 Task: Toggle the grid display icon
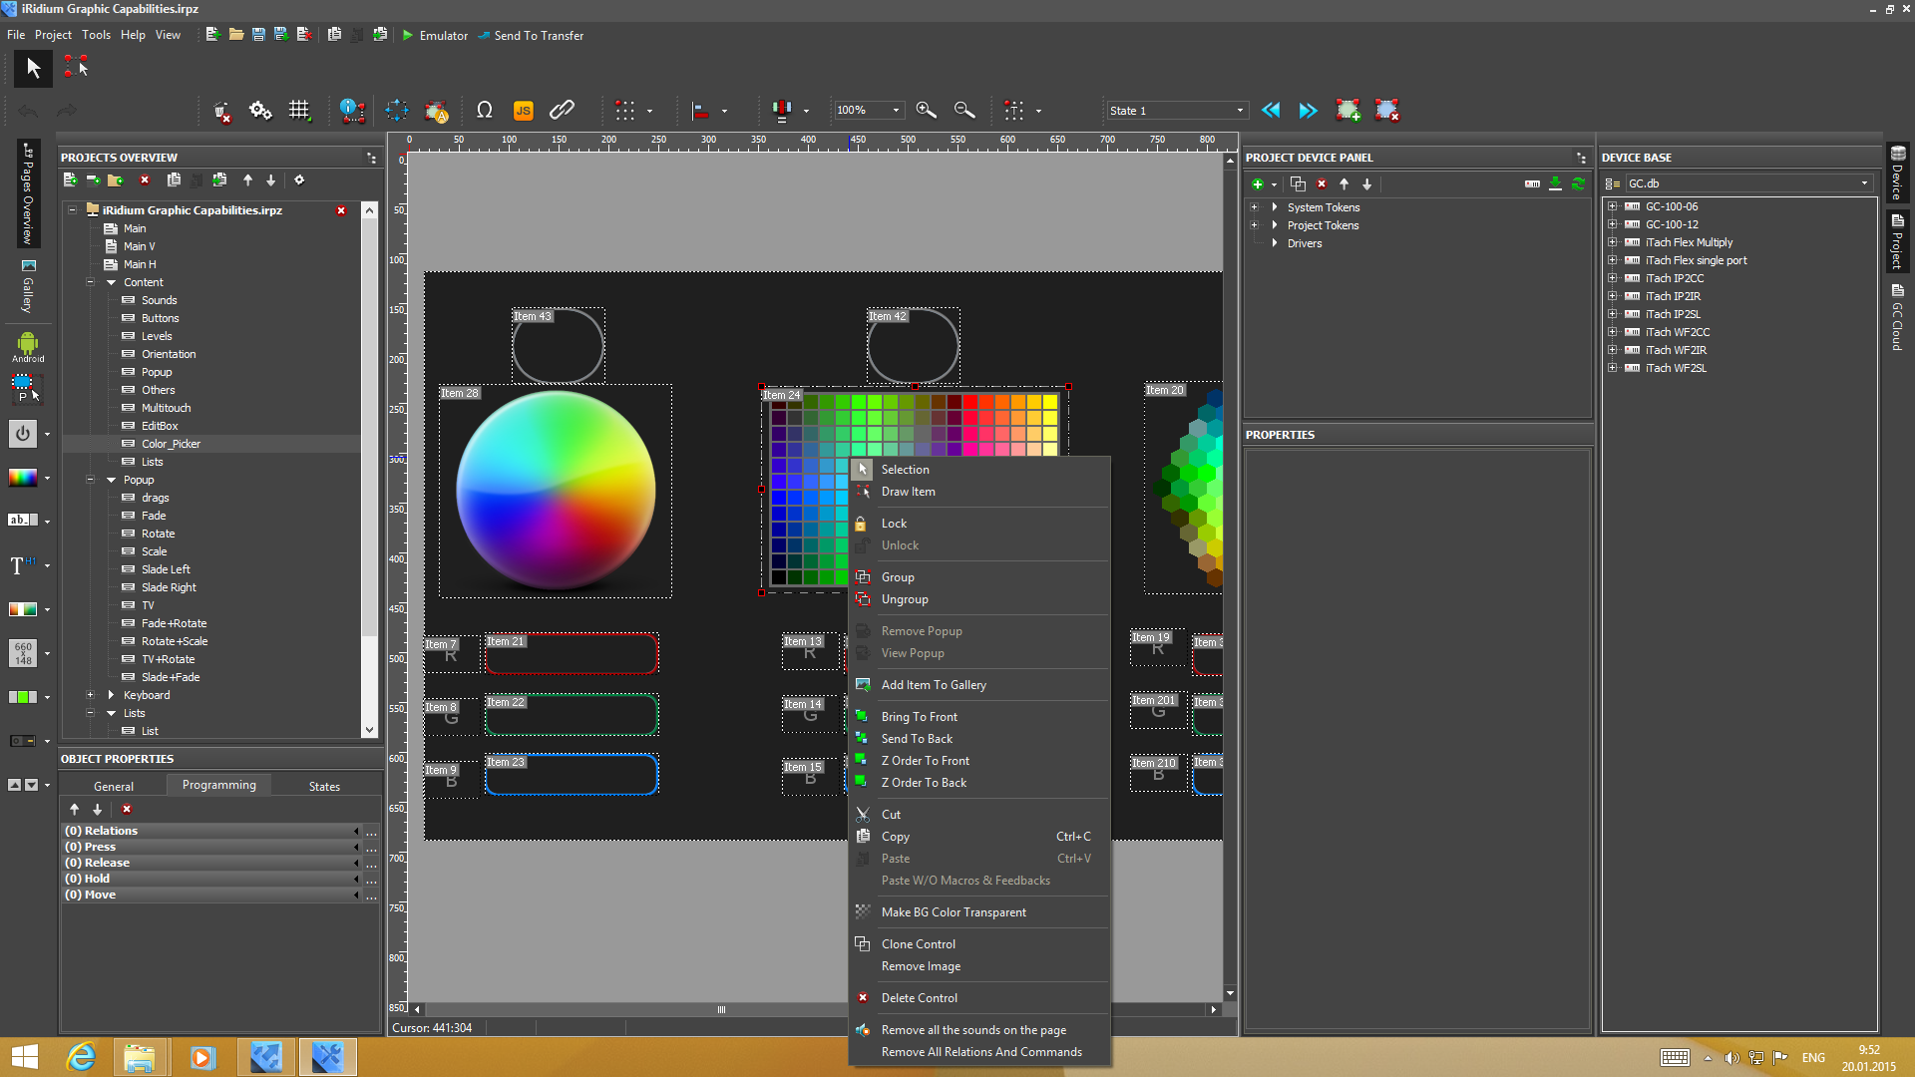(299, 111)
